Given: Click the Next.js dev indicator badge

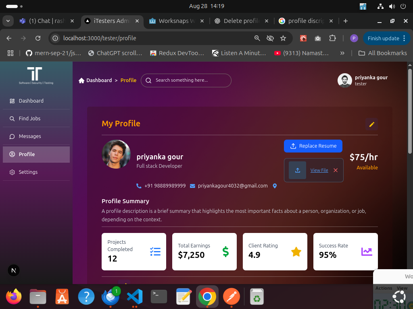Looking at the screenshot, I should click(x=14, y=270).
